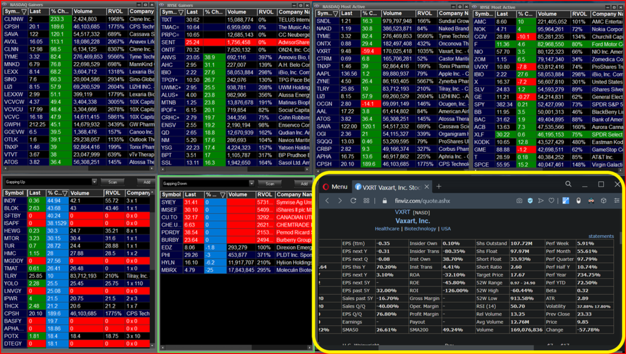Go back in the Opera browser

coord(327,201)
